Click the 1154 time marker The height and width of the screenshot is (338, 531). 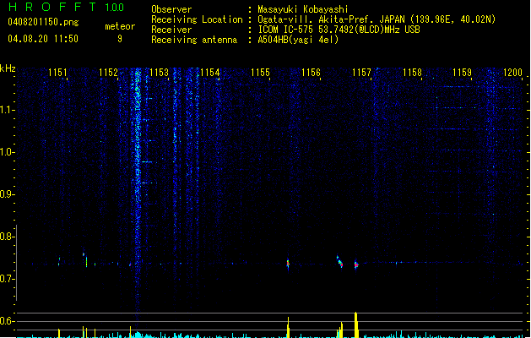[x=209, y=73]
